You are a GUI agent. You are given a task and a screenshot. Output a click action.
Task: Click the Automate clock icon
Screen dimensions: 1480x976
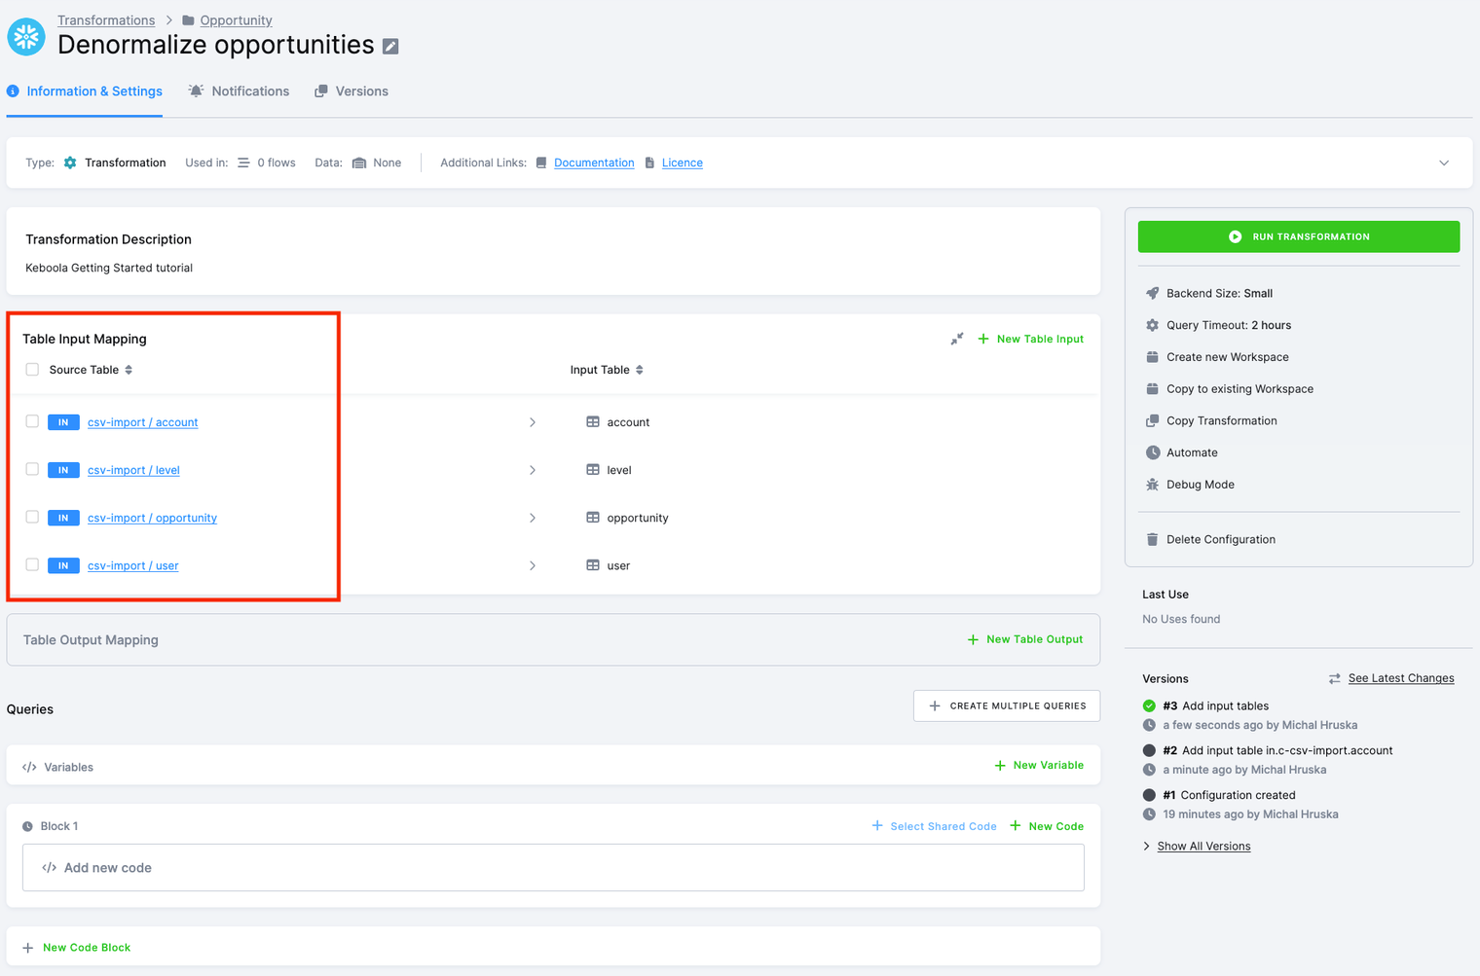[x=1153, y=452]
